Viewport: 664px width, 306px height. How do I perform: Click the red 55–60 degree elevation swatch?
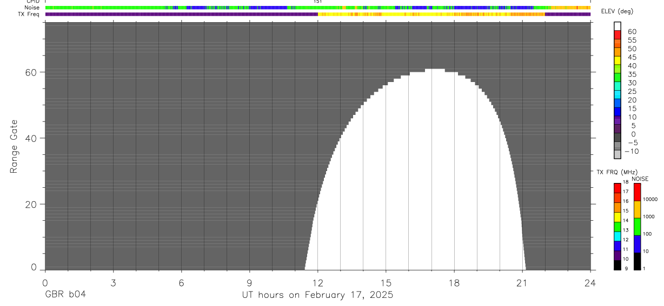point(617,36)
